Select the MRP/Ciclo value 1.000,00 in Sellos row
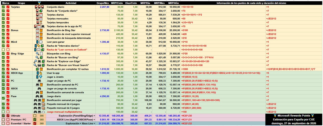 119,69
